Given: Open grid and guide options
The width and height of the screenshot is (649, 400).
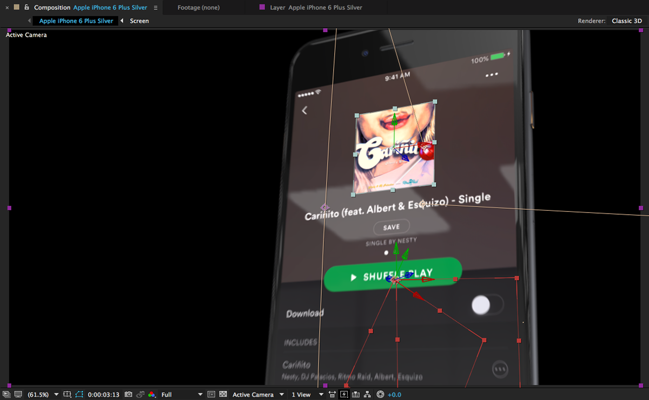Looking at the screenshot, I should coord(68,395).
